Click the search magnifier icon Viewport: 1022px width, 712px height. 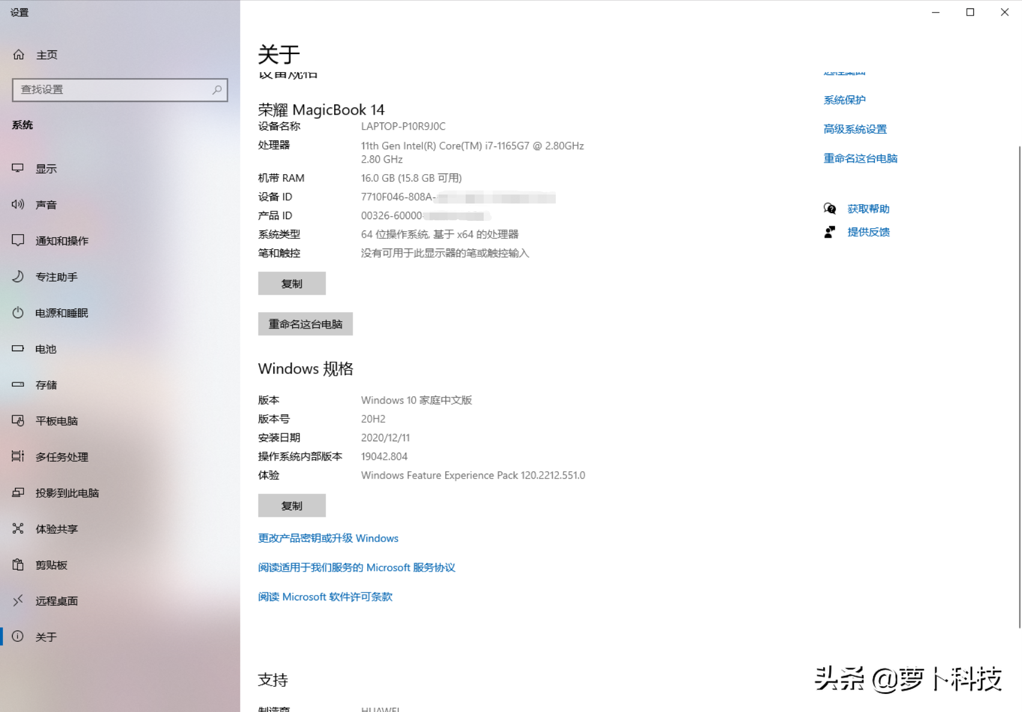tap(217, 89)
